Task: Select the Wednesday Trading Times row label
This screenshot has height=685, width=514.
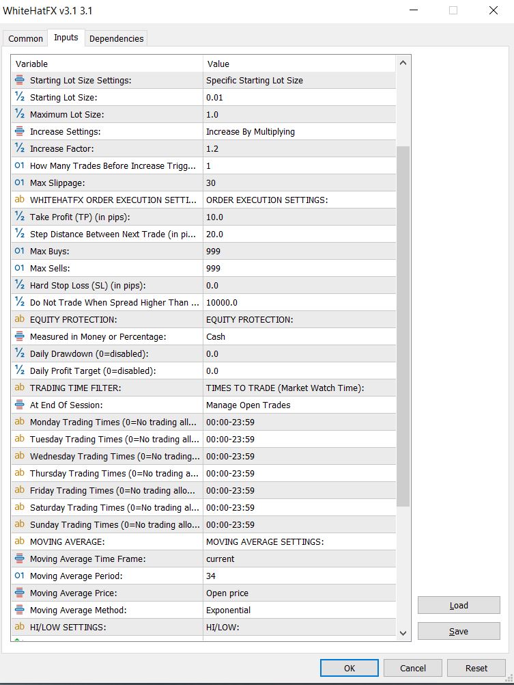Action: click(115, 456)
